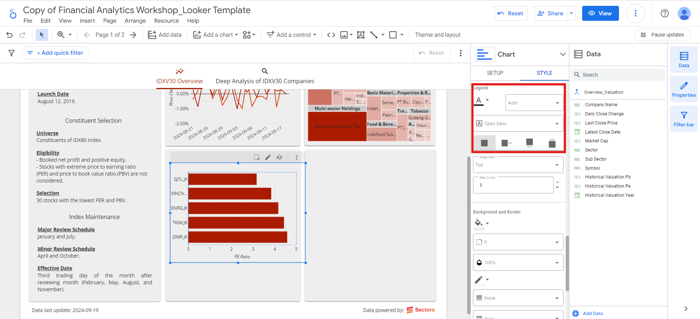700x319 pixels.
Task: Click the top Reset button
Action: [x=511, y=14]
